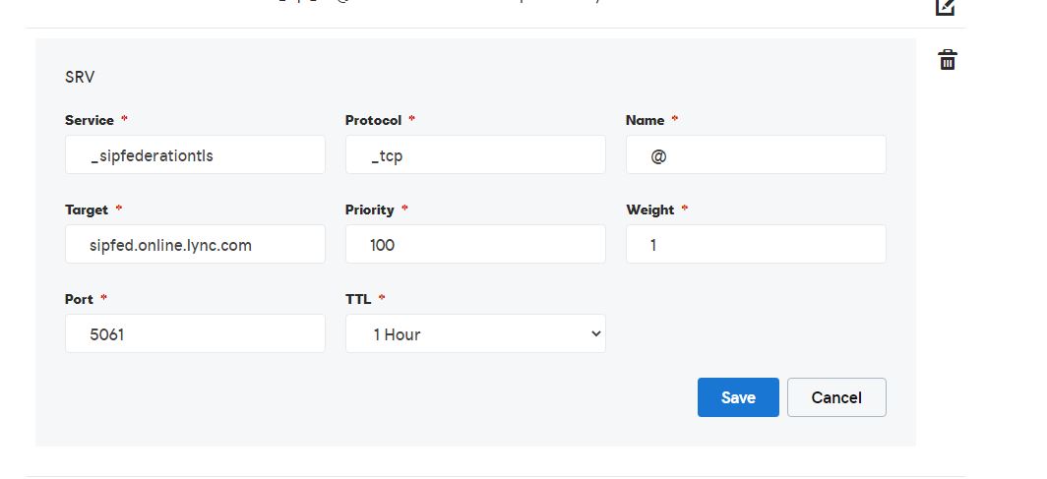The image size is (1047, 479).
Task: Click the Priority field label
Action: pyautogui.click(x=369, y=210)
